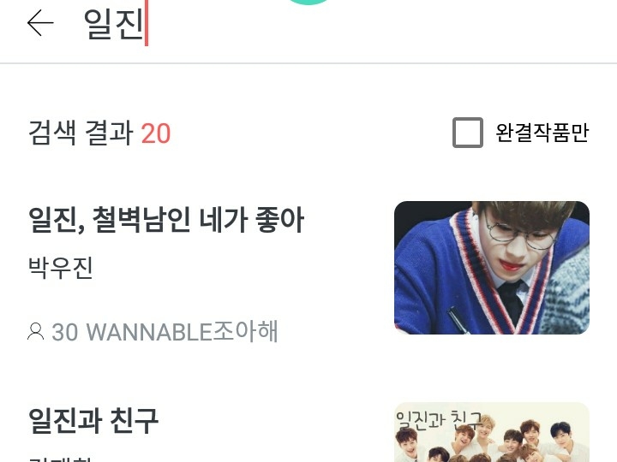Tap the teal circle at the top edge
Image resolution: width=617 pixels, height=462 pixels.
tap(308, 2)
